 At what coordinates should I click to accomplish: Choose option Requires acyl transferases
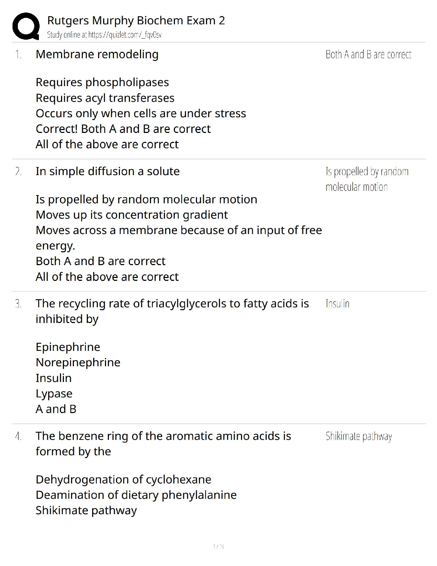pyautogui.click(x=105, y=98)
